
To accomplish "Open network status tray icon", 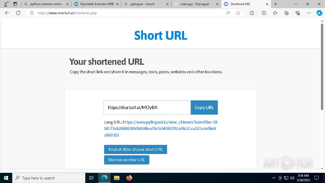I will tap(286, 178).
